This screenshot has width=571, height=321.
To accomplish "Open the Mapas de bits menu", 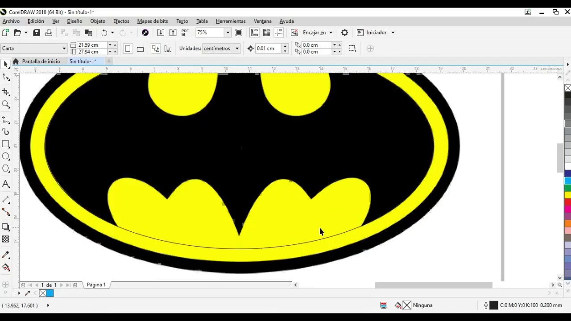I will pyautogui.click(x=153, y=21).
